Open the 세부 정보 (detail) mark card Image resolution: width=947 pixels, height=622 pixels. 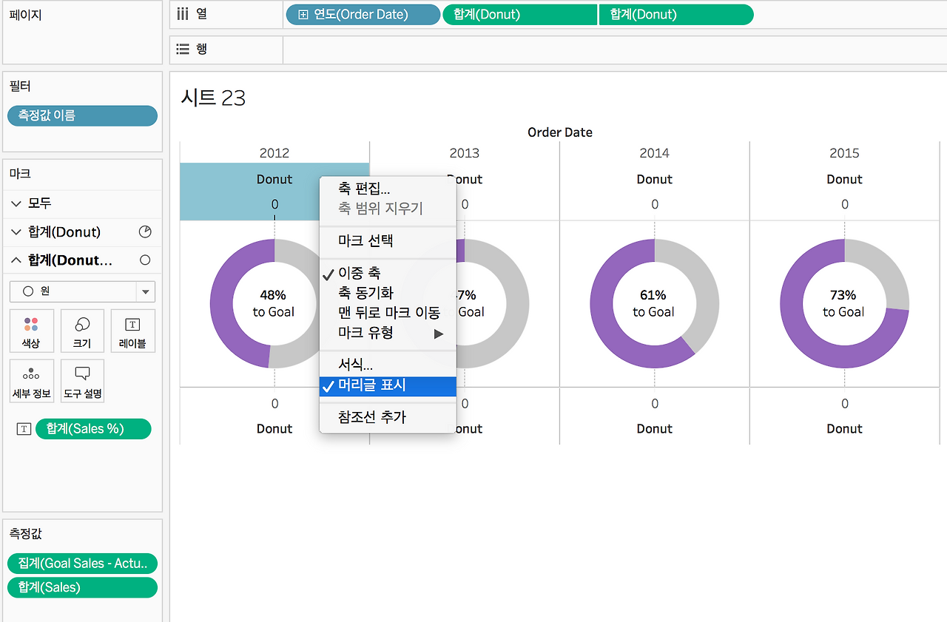pyautogui.click(x=32, y=381)
